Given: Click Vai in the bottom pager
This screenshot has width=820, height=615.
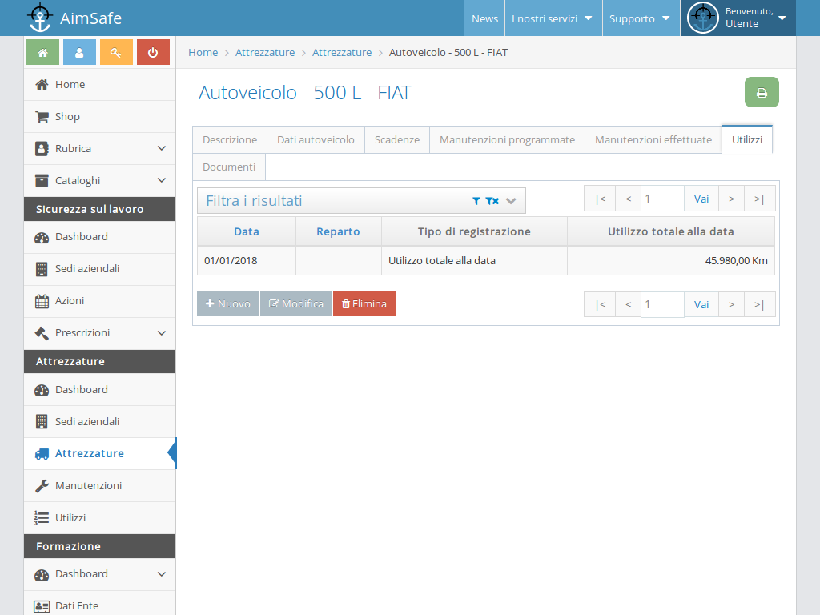Looking at the screenshot, I should point(701,304).
